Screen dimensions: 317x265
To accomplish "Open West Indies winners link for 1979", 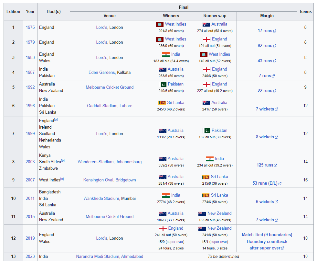I will point(176,39).
